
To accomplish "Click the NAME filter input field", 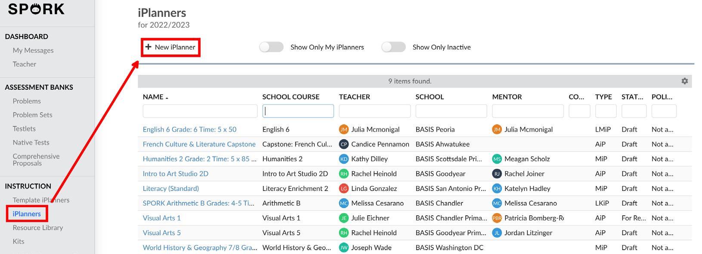I will 200,111.
